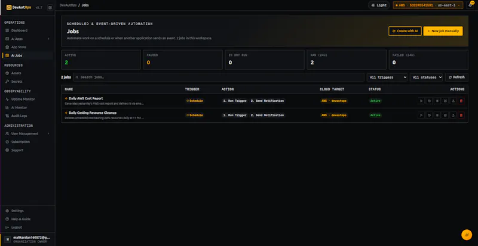
Task: Open Assets under Resources
Action: pos(27,73)
